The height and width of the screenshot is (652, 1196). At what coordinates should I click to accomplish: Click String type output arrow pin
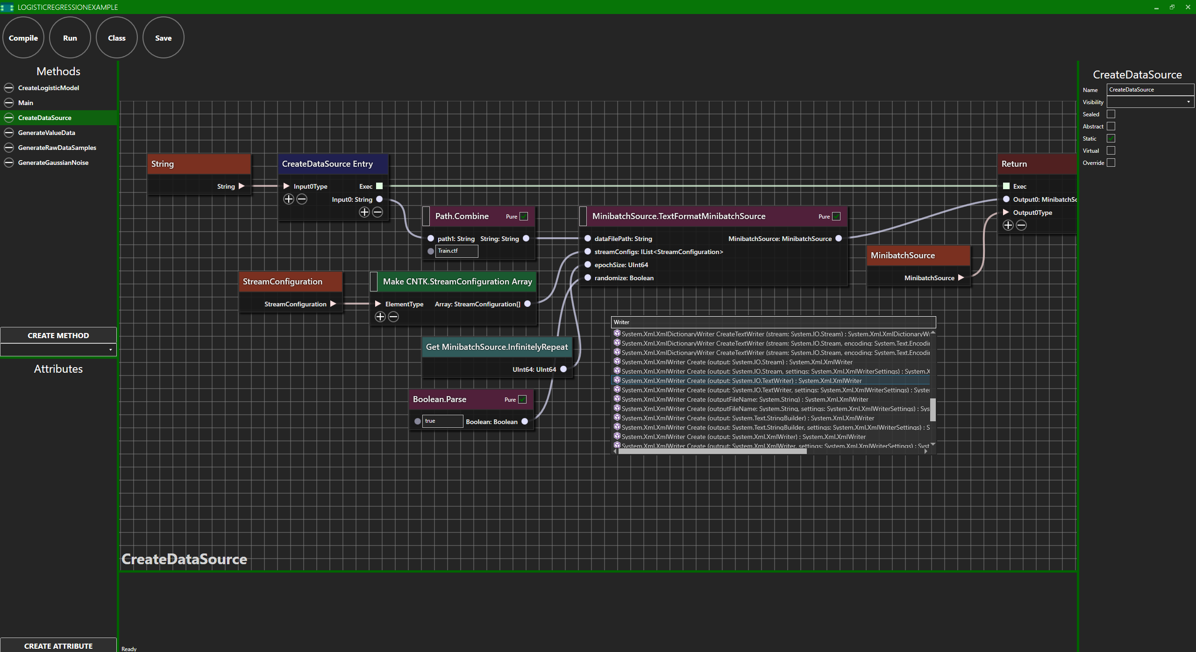tap(242, 186)
